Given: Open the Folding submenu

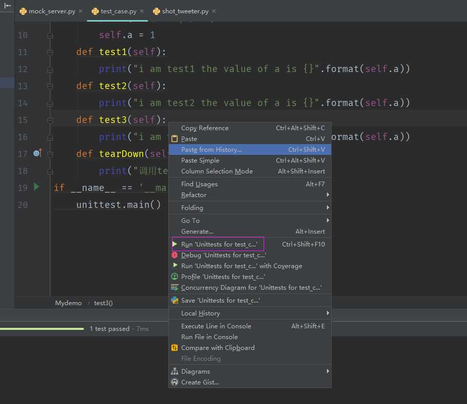Looking at the screenshot, I should pos(250,207).
